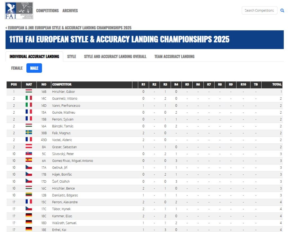Switch to Team Accuracy Landing tab
The image size is (288, 232).
[x=174, y=57]
